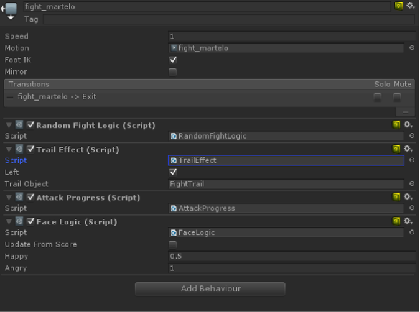Click the Attack Progress script icon

[x=19, y=197]
